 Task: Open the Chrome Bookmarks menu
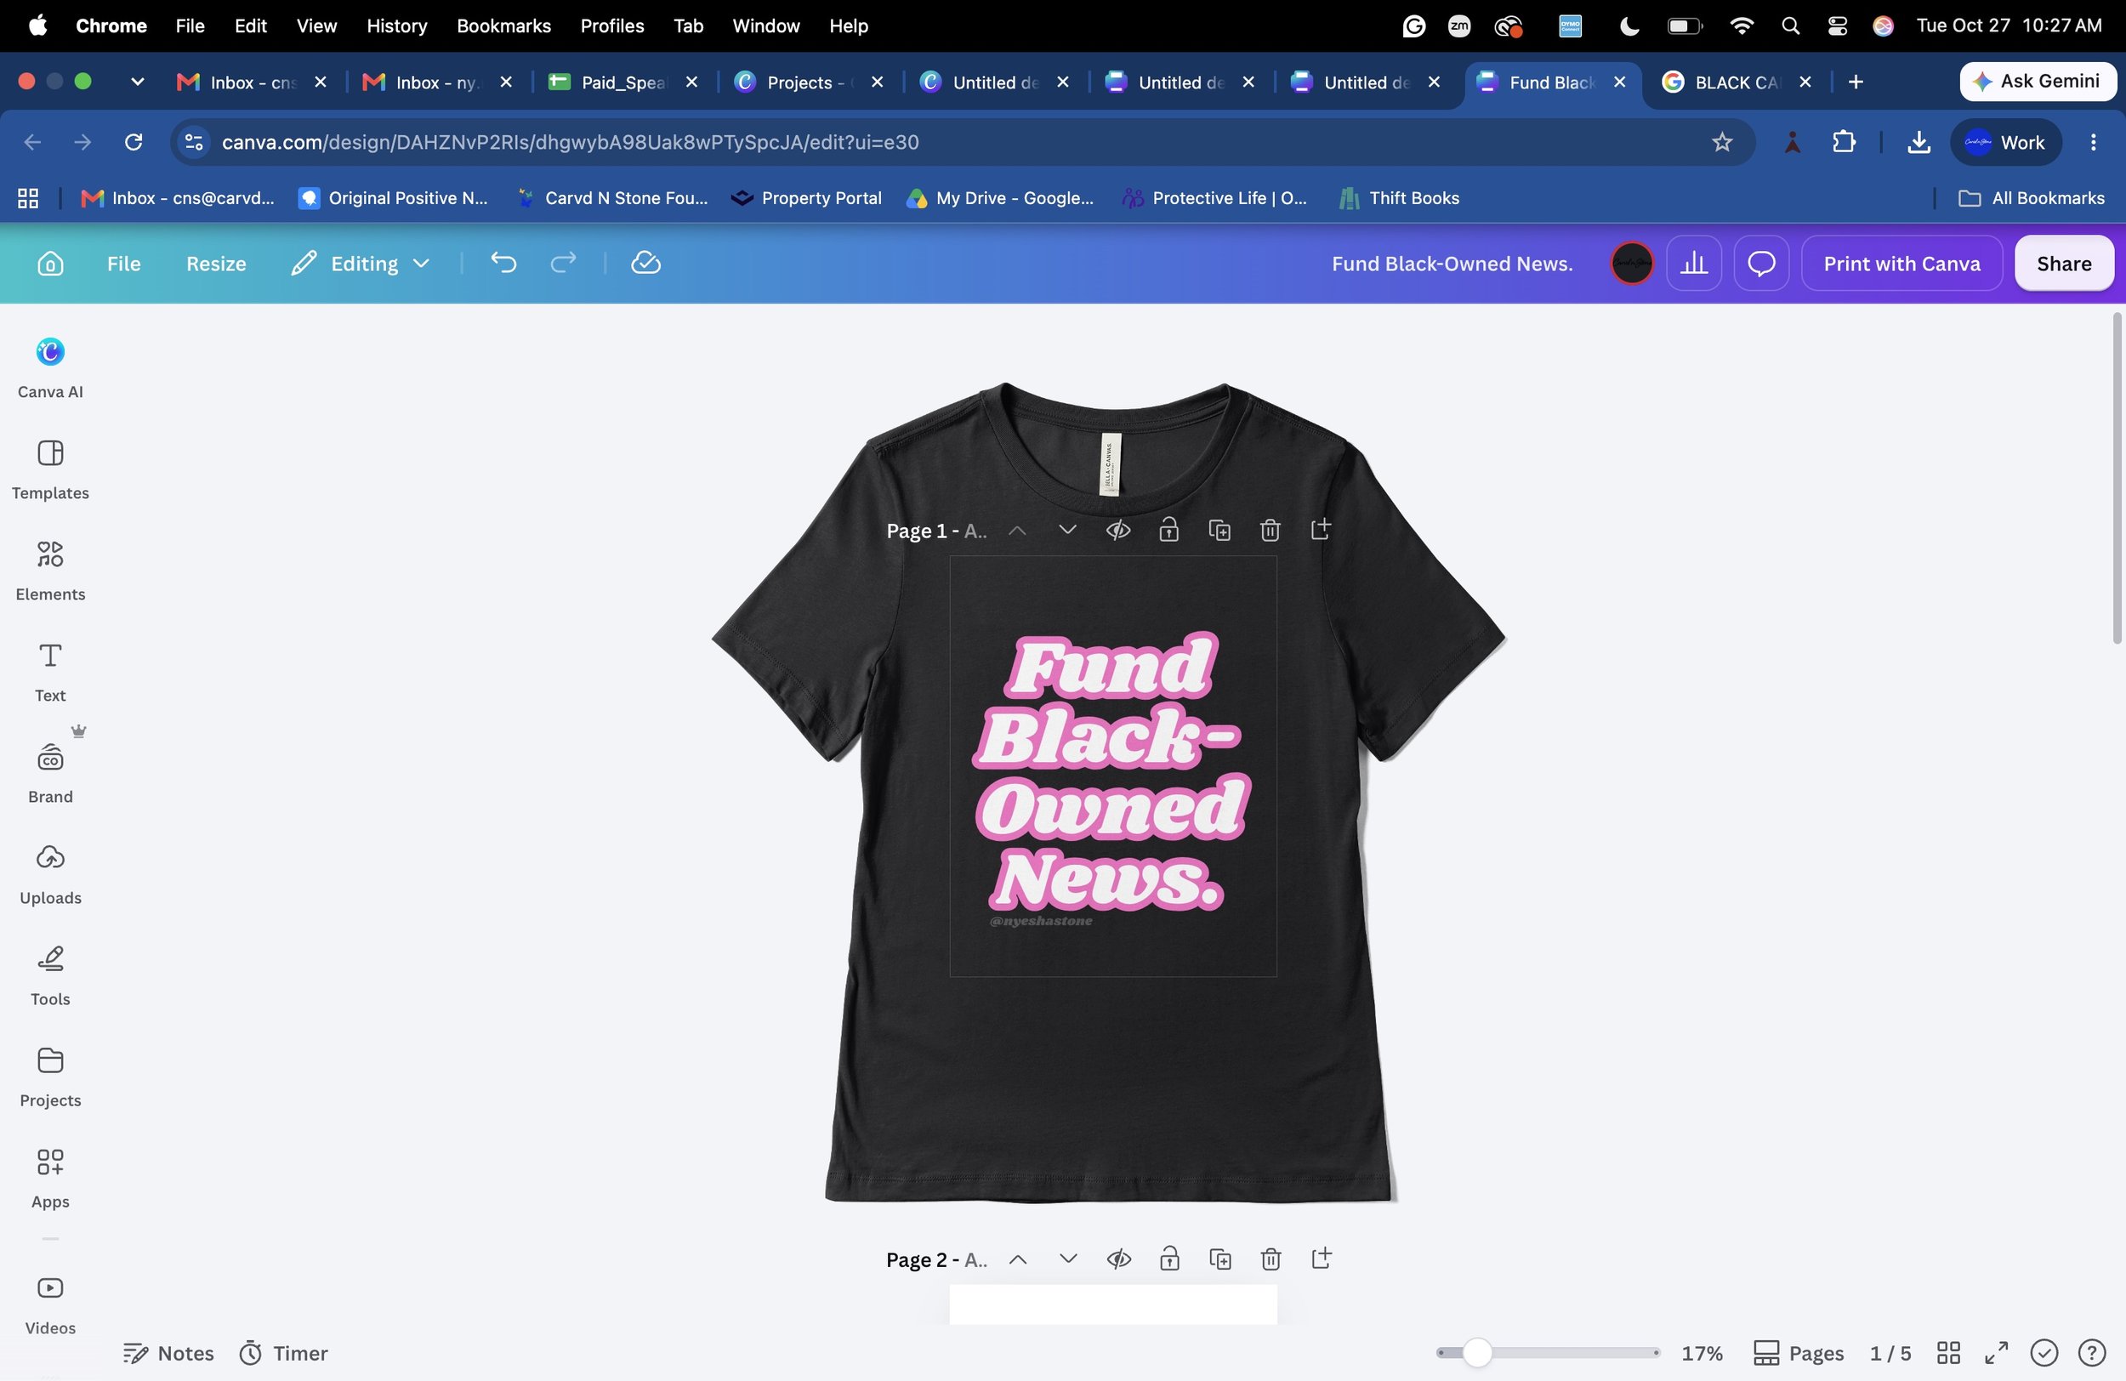(503, 26)
